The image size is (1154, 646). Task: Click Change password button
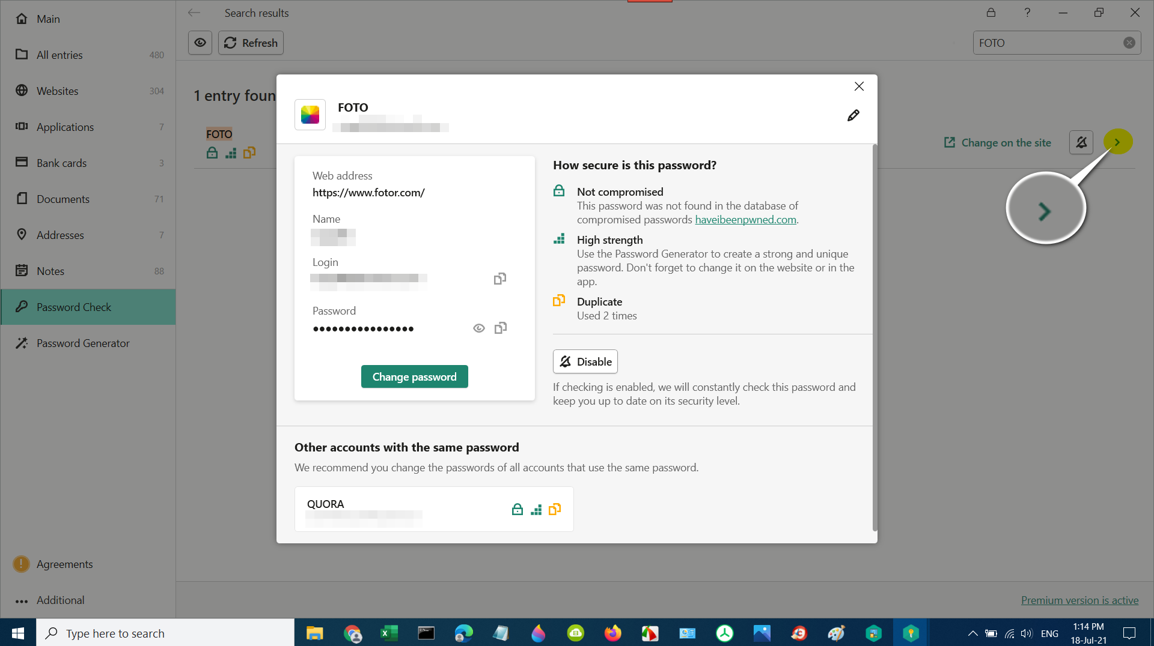414,376
